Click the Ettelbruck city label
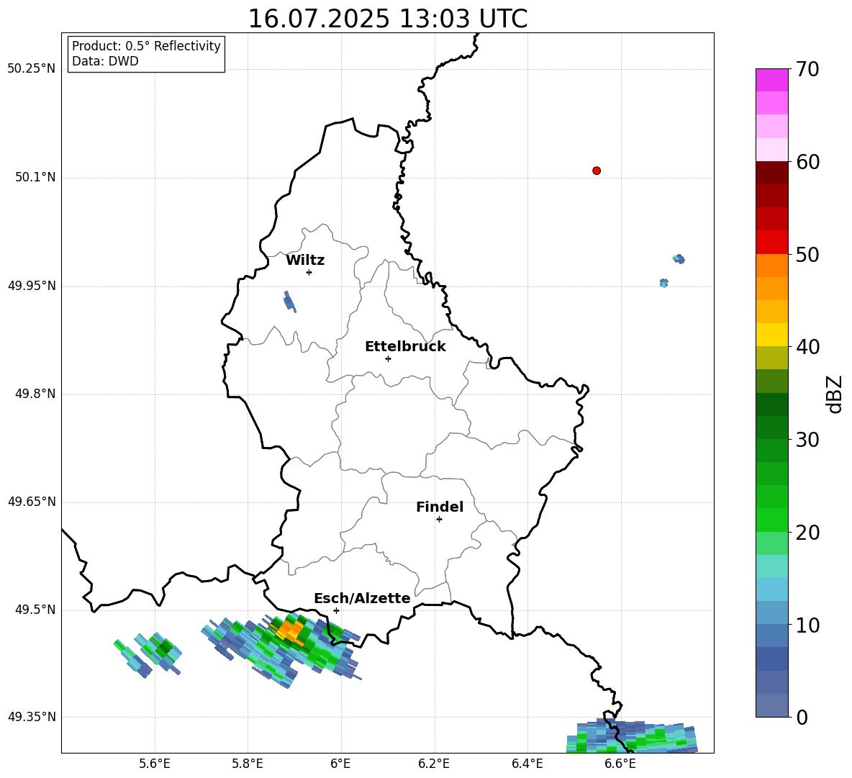 click(x=405, y=347)
